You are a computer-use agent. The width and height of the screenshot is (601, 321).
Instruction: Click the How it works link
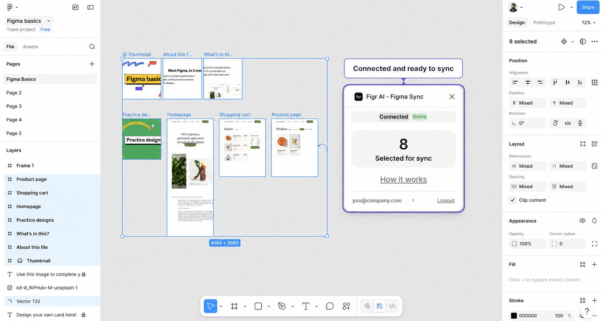pyautogui.click(x=403, y=179)
